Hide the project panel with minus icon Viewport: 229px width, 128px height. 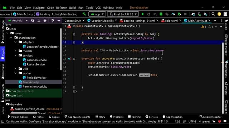[x=59, y=21]
